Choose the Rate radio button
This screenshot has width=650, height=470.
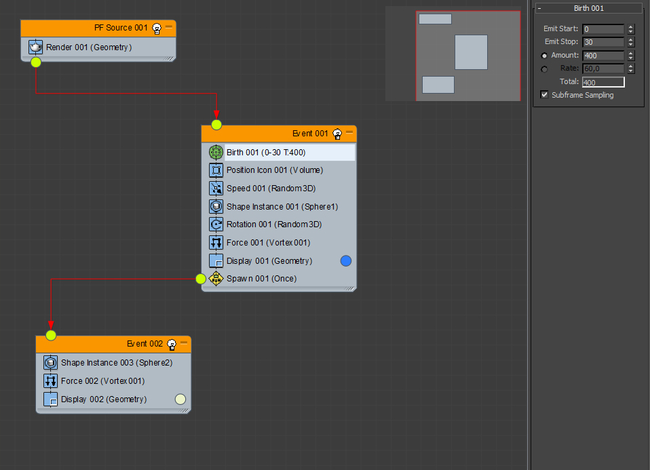click(544, 68)
